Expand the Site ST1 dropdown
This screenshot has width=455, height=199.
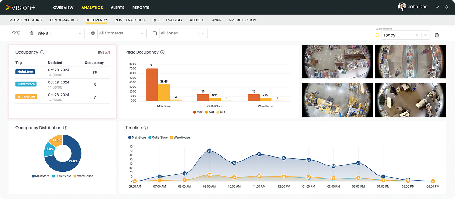(x=80, y=33)
